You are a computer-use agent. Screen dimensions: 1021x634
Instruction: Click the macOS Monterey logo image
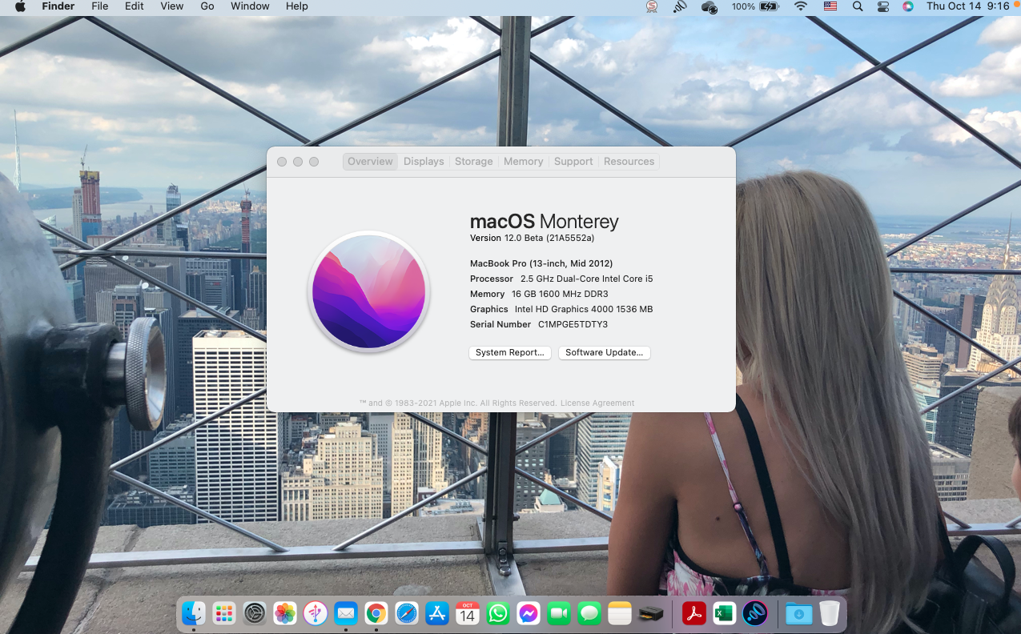[369, 291]
